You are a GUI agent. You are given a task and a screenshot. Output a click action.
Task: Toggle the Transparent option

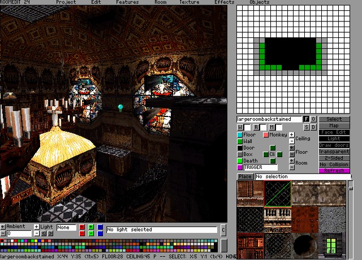pos(334,151)
